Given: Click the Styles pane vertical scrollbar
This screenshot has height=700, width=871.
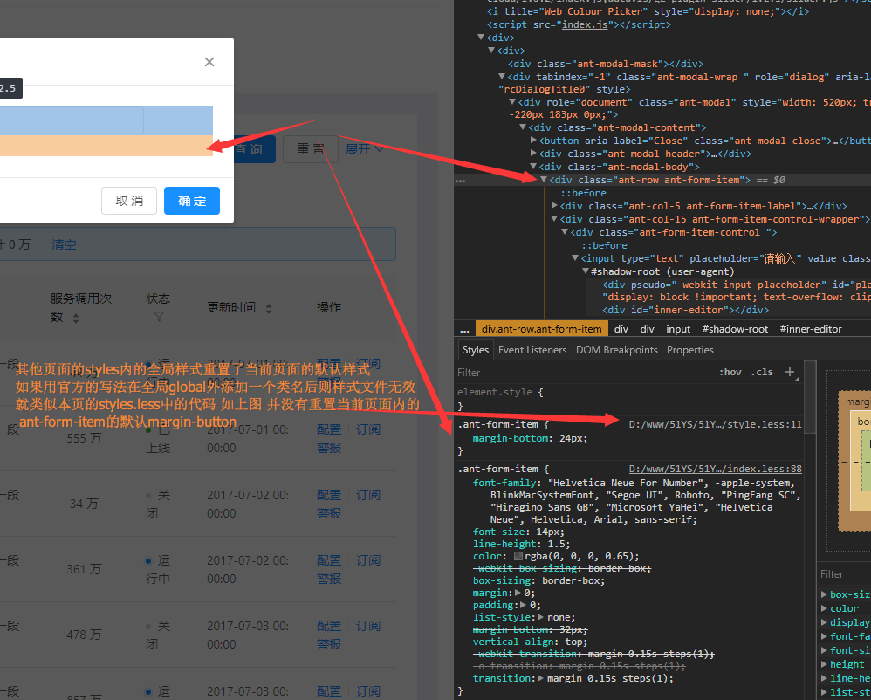Looking at the screenshot, I should pyautogui.click(x=811, y=397).
